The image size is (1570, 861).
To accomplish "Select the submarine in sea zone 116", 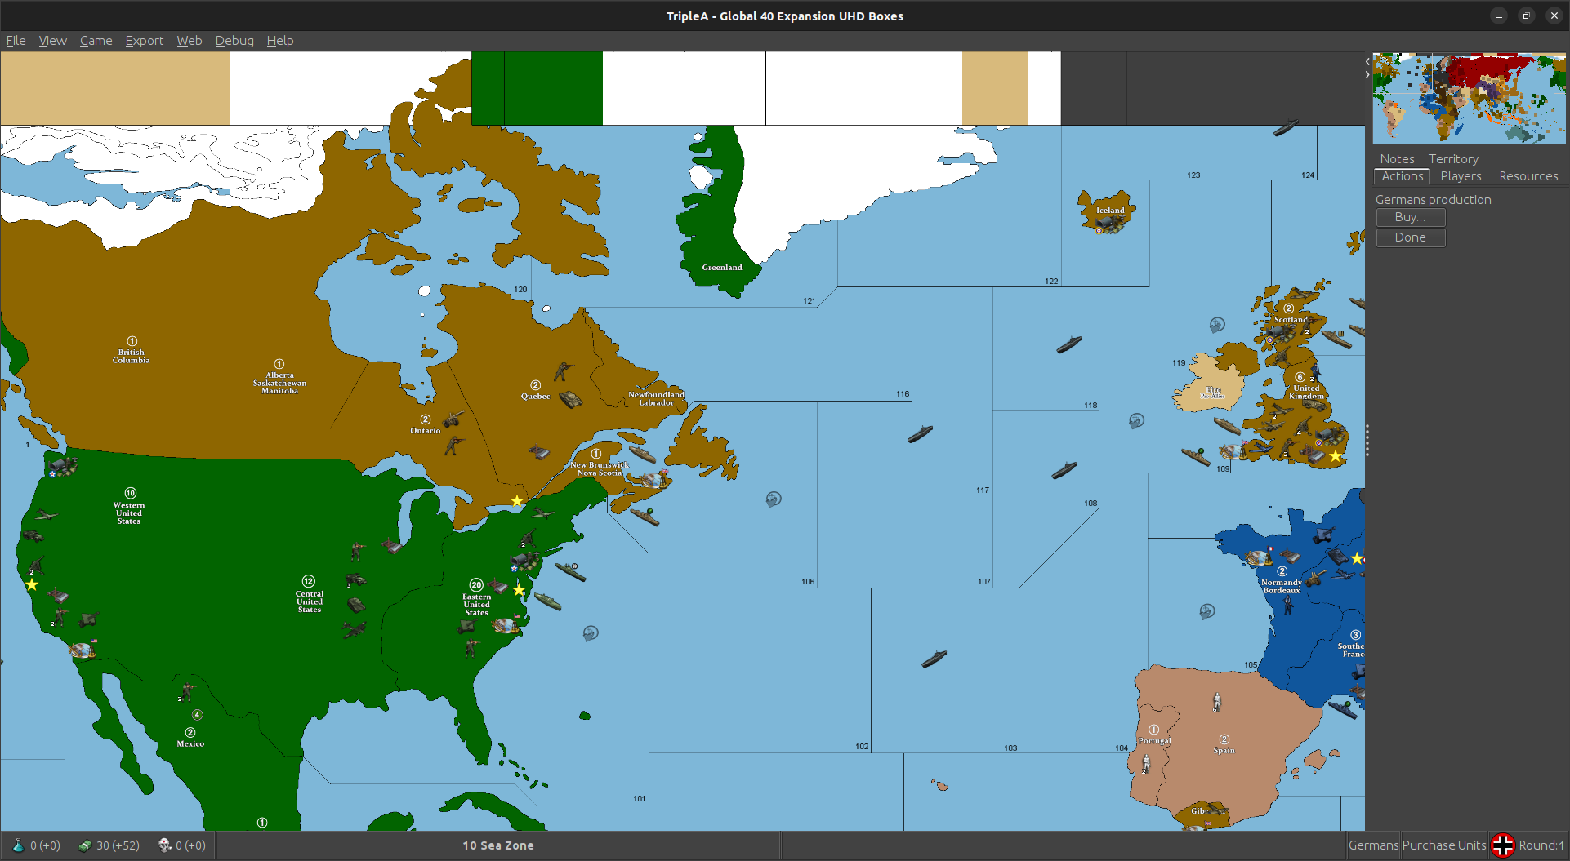I will click(920, 434).
